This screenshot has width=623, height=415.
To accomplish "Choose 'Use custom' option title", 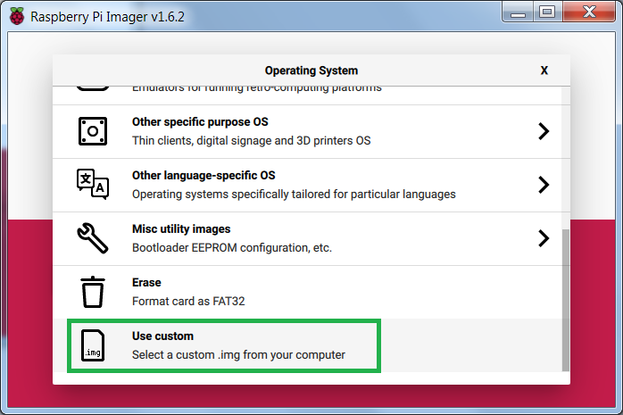I will [162, 336].
